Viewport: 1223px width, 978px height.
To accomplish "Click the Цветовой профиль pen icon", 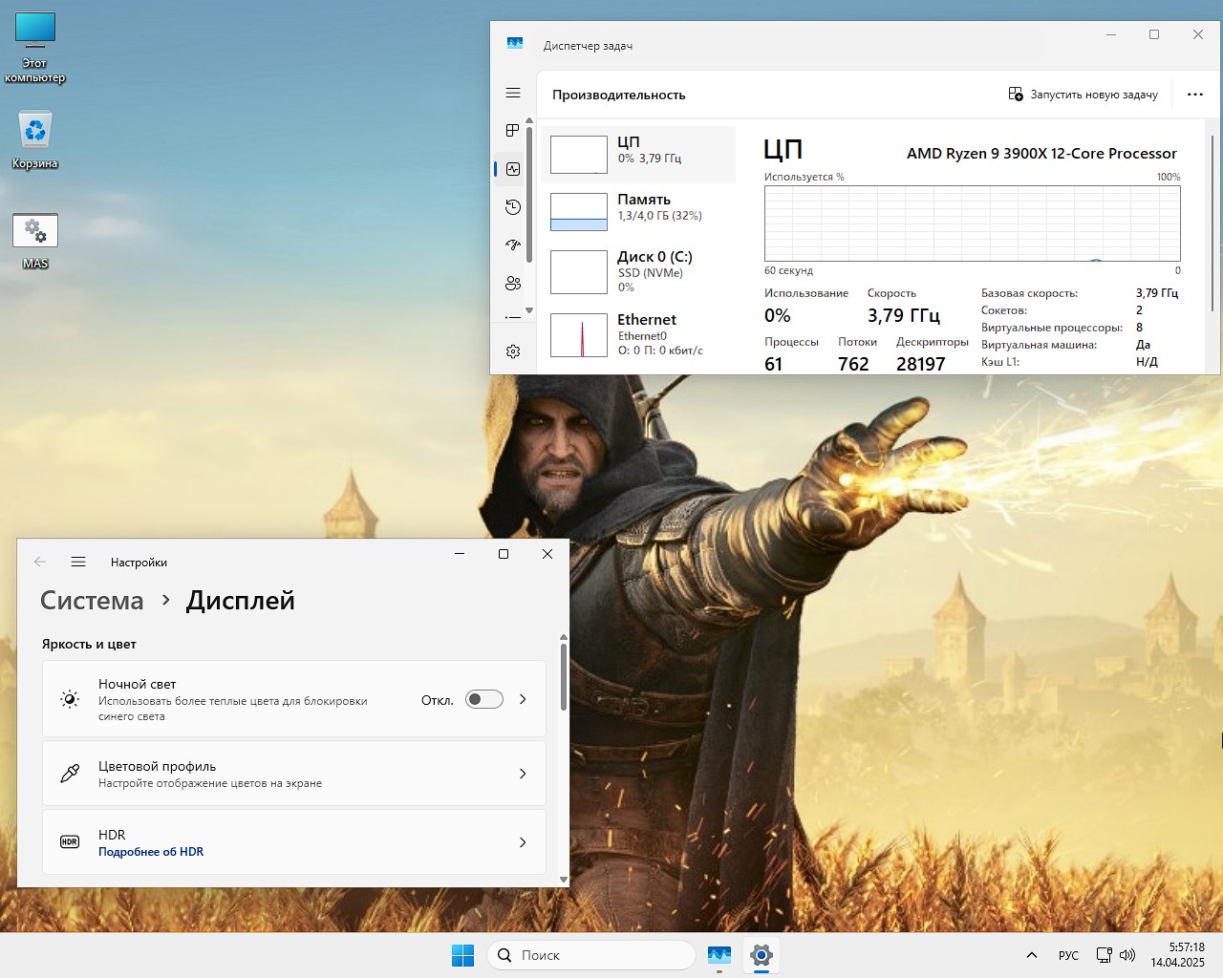I will point(70,774).
